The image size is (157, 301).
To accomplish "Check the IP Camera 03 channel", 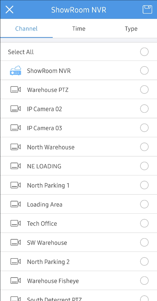I will click(x=144, y=128).
